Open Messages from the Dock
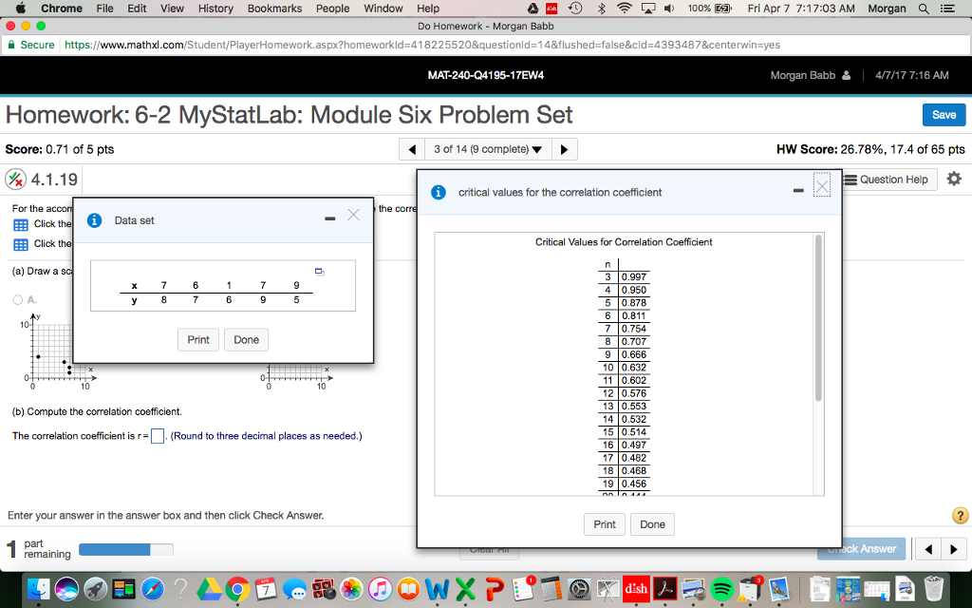The image size is (972, 608). (x=295, y=589)
